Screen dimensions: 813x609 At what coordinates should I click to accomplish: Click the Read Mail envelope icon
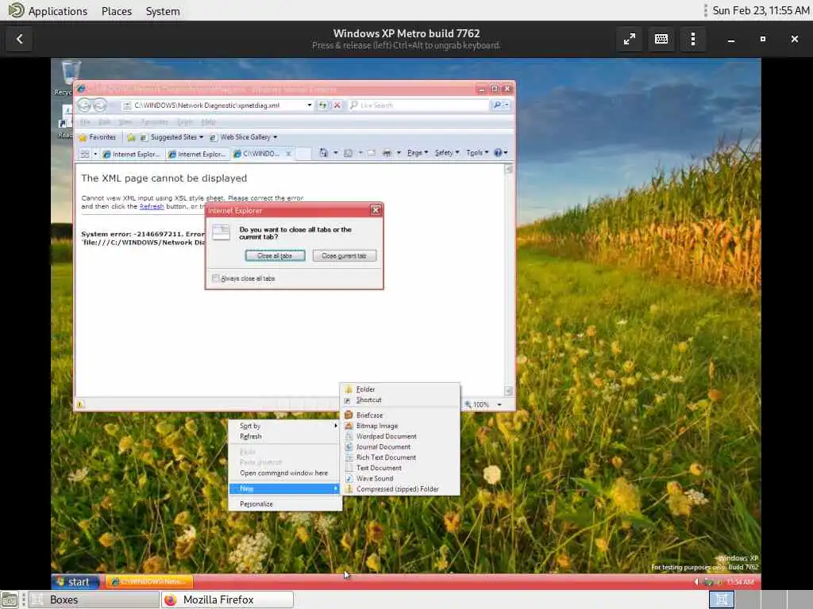click(x=372, y=153)
